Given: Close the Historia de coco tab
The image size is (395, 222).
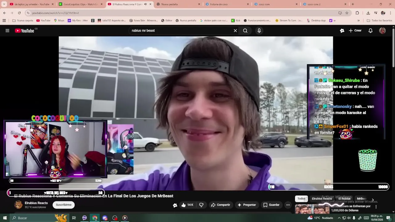Looking at the screenshot, I should coord(248,4).
